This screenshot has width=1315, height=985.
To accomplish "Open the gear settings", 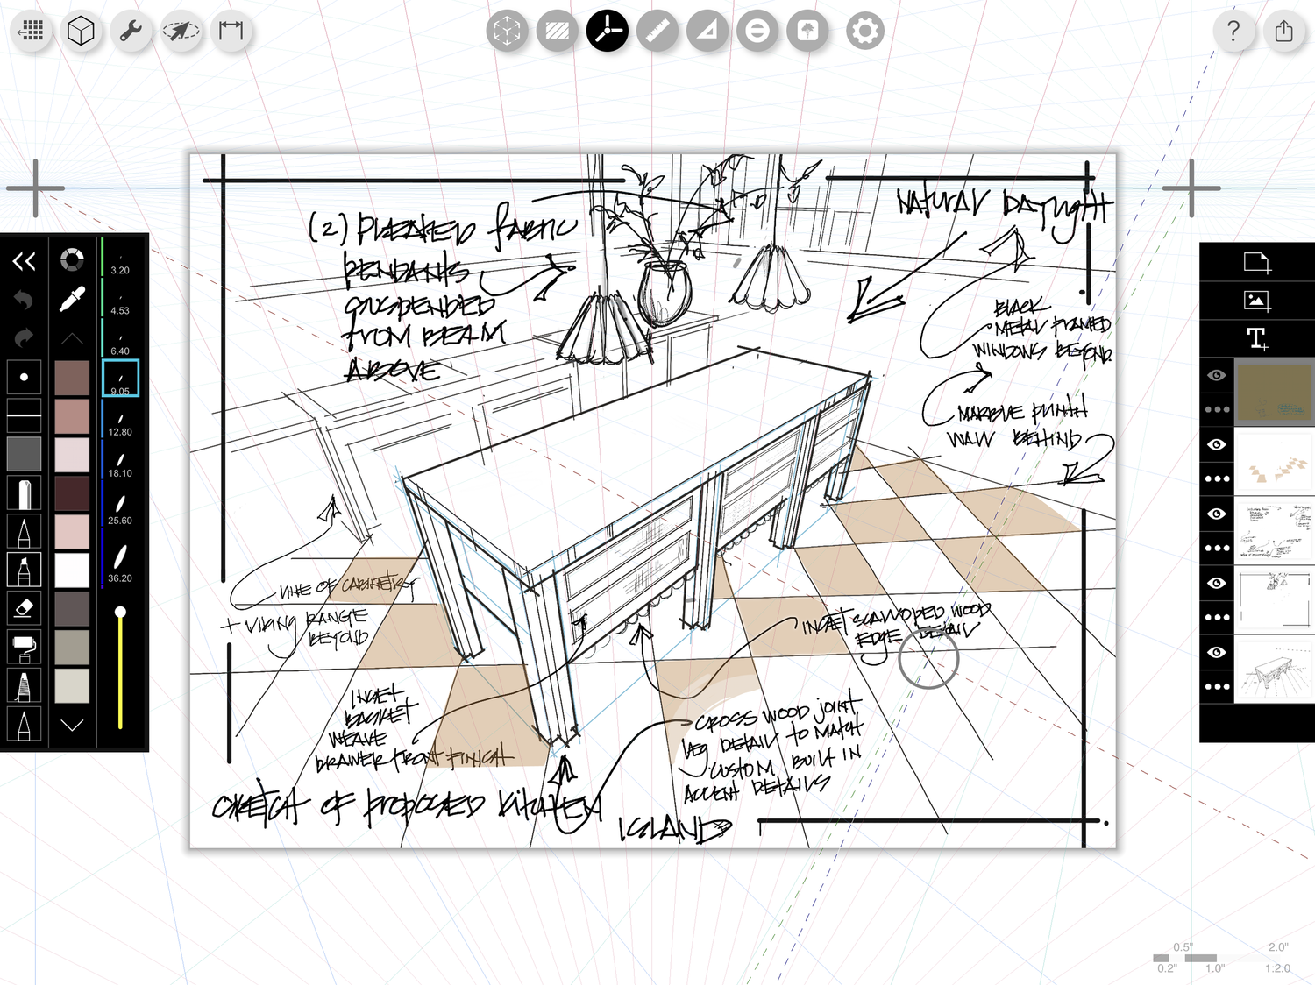I will [x=864, y=31].
